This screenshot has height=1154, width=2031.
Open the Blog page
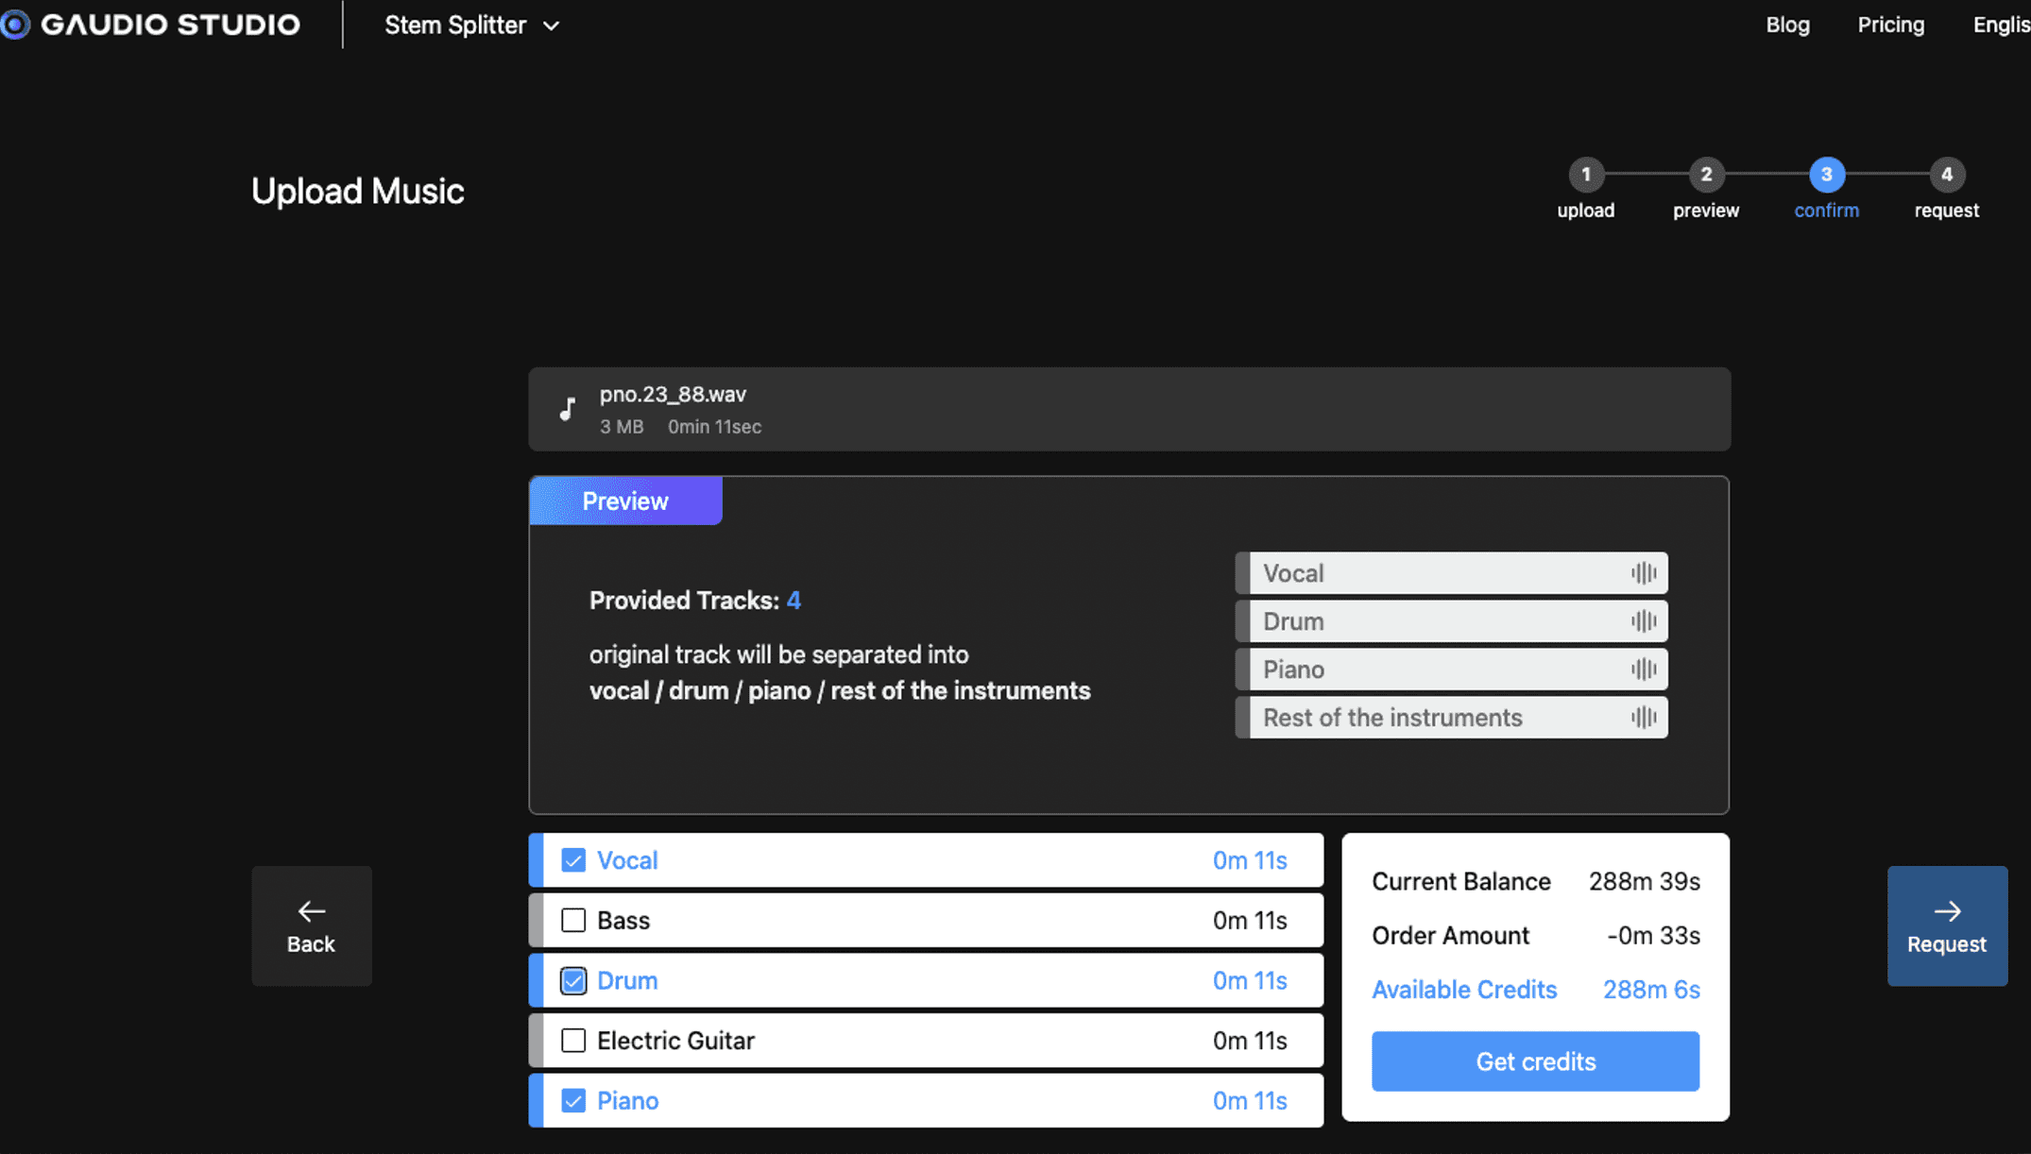pos(1787,25)
